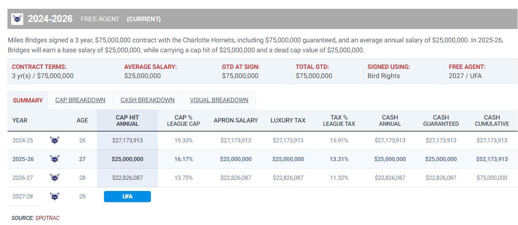
Task: Open the Visual Breakdown tab
Action: 219,100
